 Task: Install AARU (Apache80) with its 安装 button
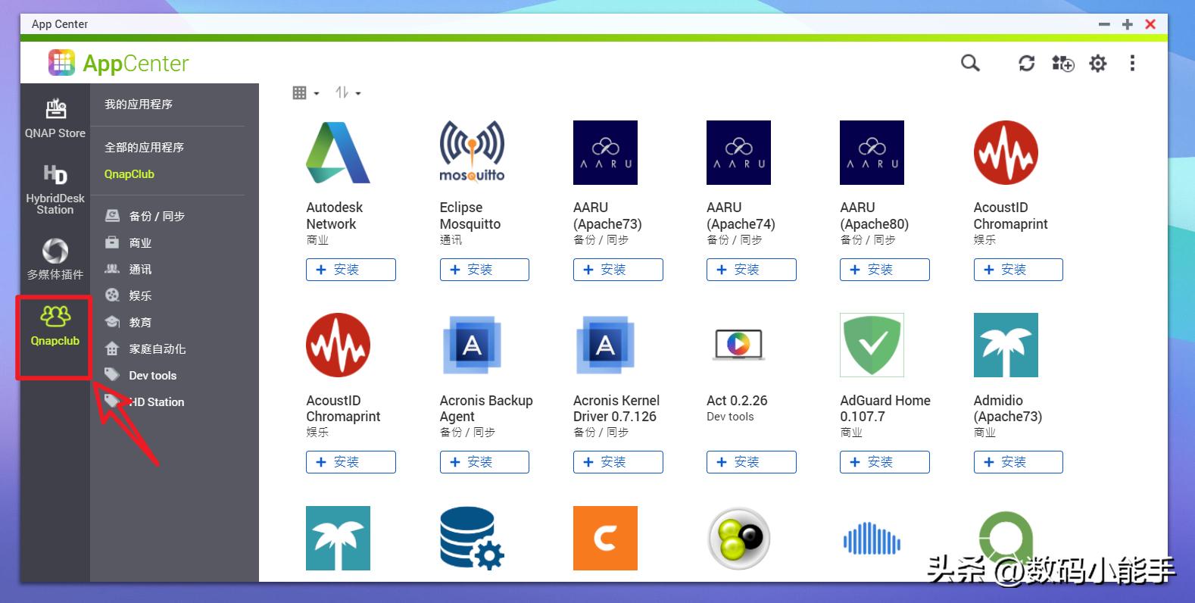pyautogui.click(x=885, y=270)
